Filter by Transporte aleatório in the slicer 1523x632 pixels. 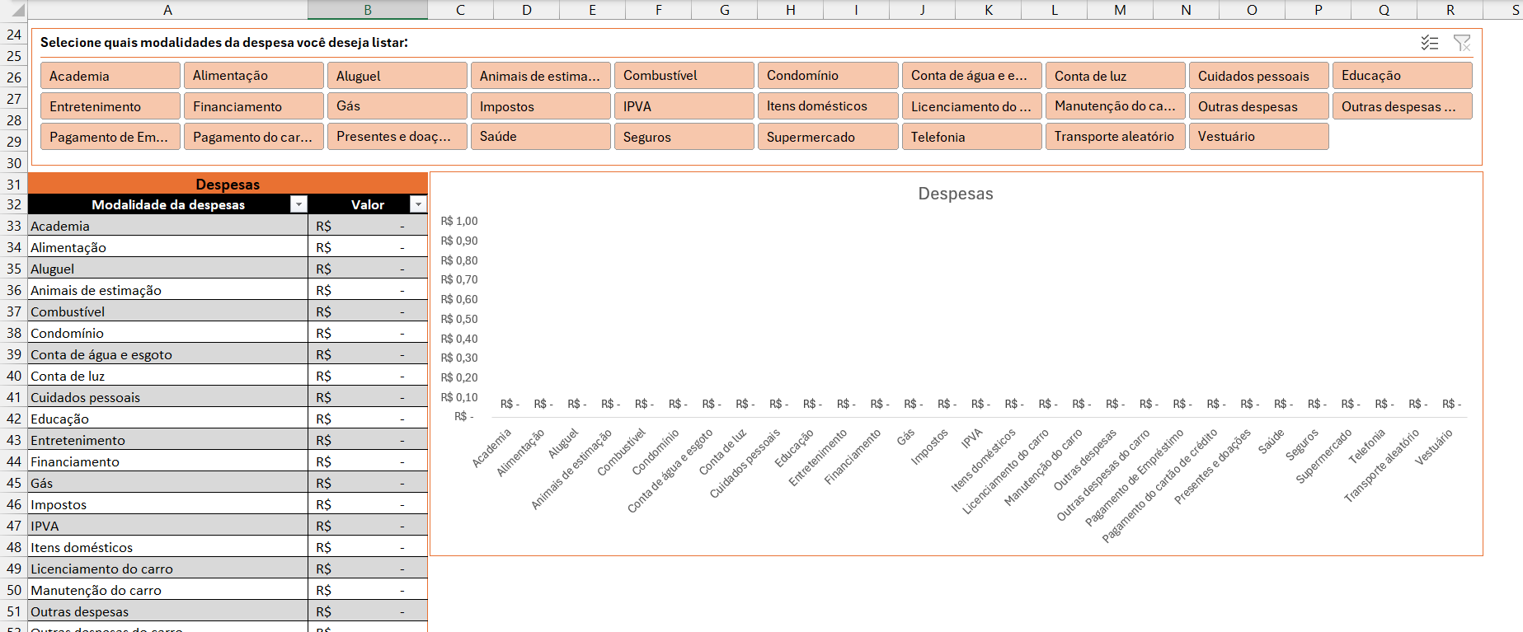(x=1115, y=137)
